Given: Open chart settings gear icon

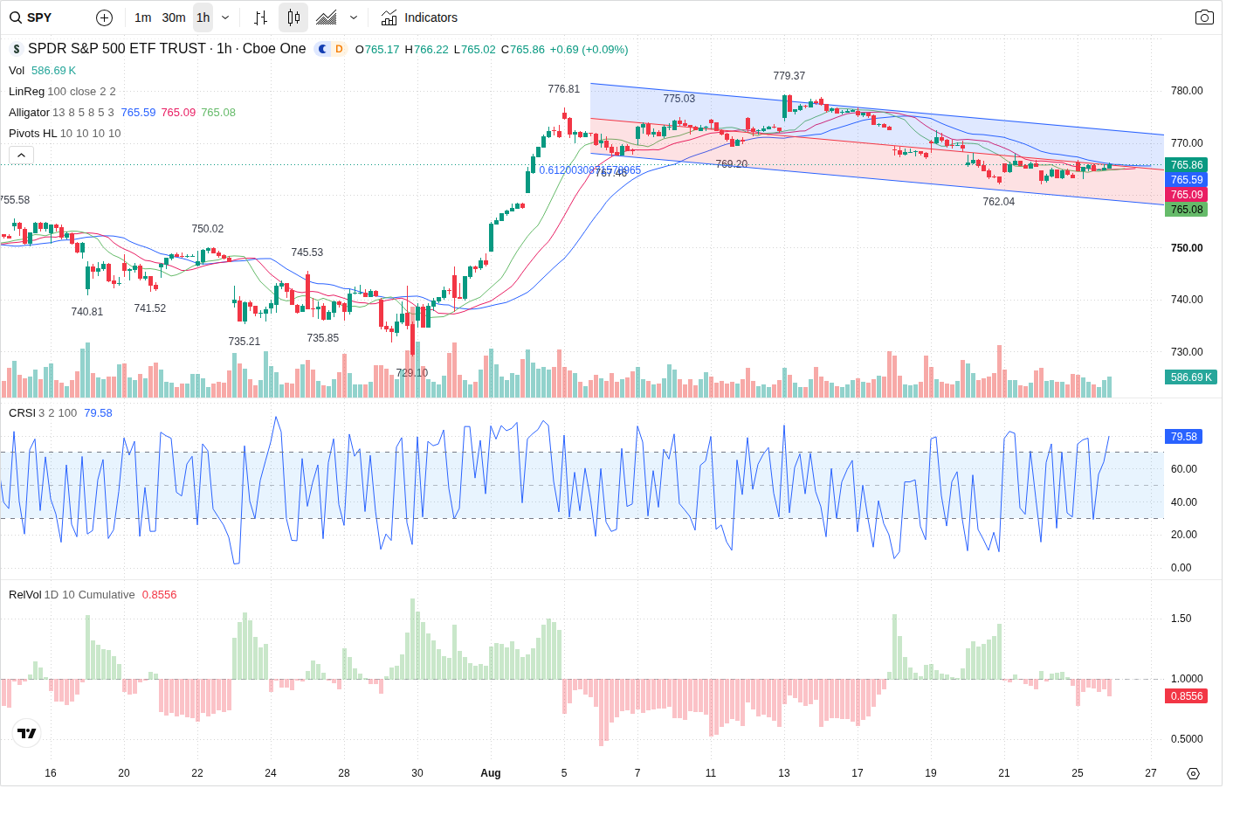Looking at the screenshot, I should pyautogui.click(x=1193, y=773).
